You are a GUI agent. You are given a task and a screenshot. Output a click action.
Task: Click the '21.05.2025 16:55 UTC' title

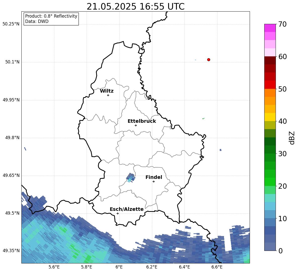135,7
